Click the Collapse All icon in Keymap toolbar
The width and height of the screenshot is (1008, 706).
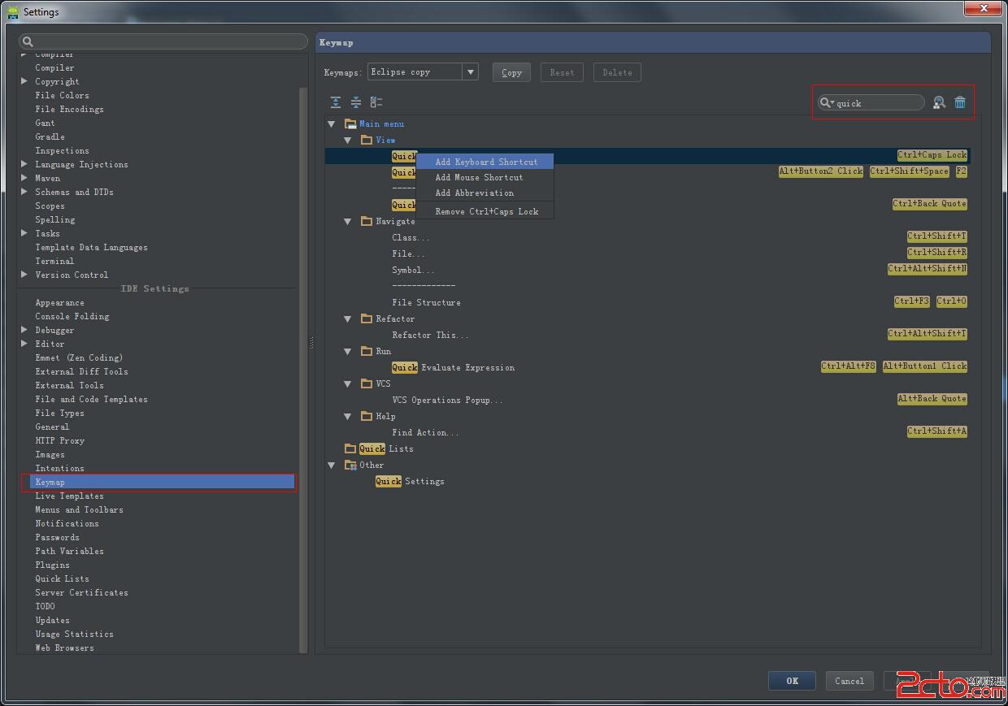click(356, 102)
